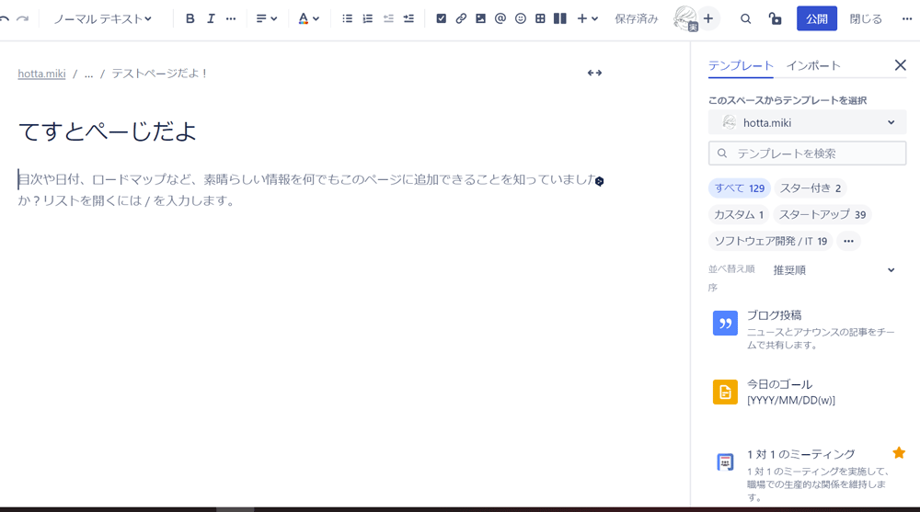
Task: Open the more actions menu in toolbar
Action: [906, 18]
